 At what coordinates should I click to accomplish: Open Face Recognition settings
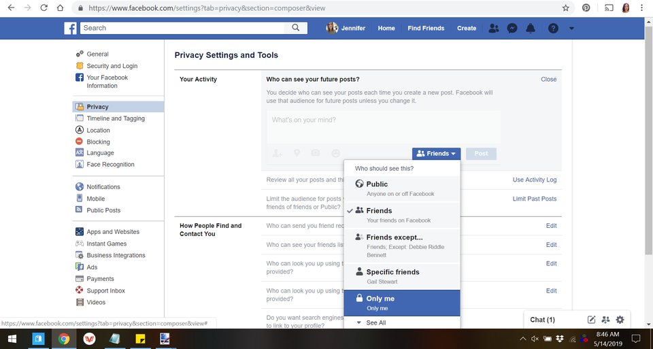coord(110,165)
